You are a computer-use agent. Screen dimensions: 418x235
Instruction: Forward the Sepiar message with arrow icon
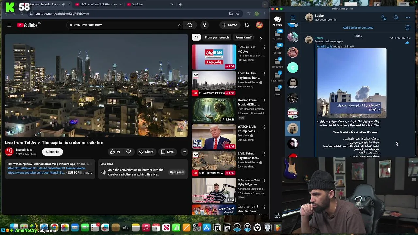click(x=407, y=43)
